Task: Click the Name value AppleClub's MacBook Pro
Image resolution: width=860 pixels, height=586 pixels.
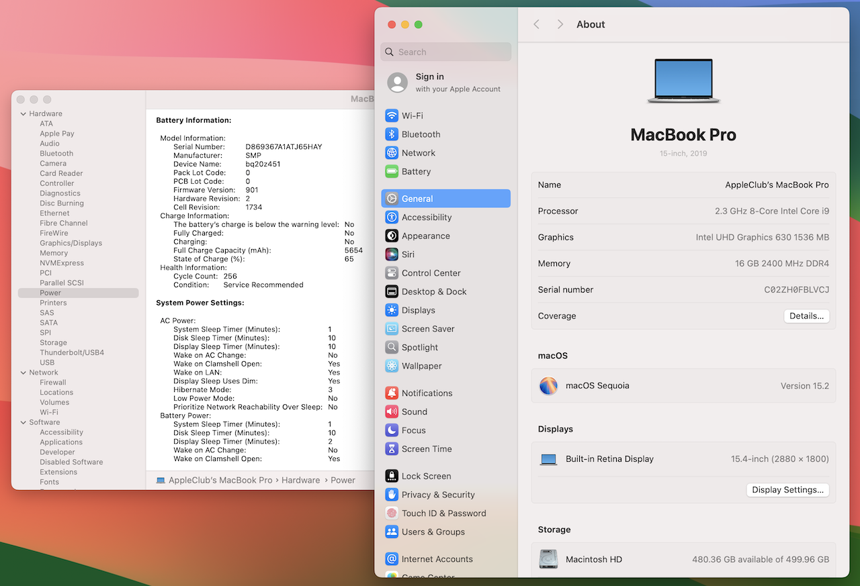Action: [x=777, y=185]
